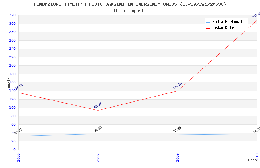Click the 200 y-axis tick label
This screenshot has height=168, width=260.
coord(12,65)
